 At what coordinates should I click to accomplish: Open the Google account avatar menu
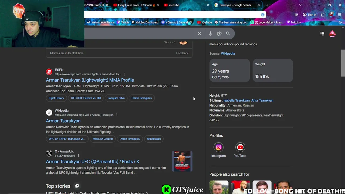[x=332, y=34]
